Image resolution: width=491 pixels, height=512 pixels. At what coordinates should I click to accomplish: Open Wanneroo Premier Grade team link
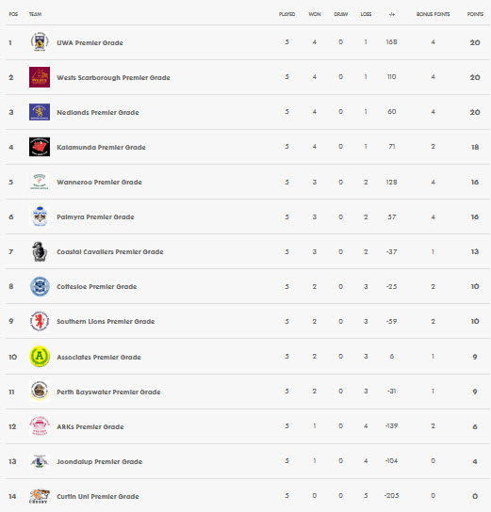point(99,183)
